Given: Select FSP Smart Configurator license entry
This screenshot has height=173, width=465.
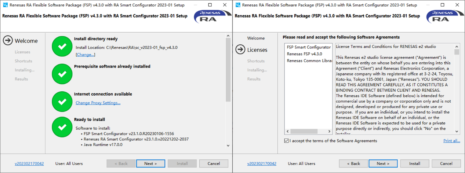Looking at the screenshot, I should 309,47.
